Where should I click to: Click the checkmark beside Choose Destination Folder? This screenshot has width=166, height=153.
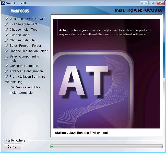[x=6, y=51]
